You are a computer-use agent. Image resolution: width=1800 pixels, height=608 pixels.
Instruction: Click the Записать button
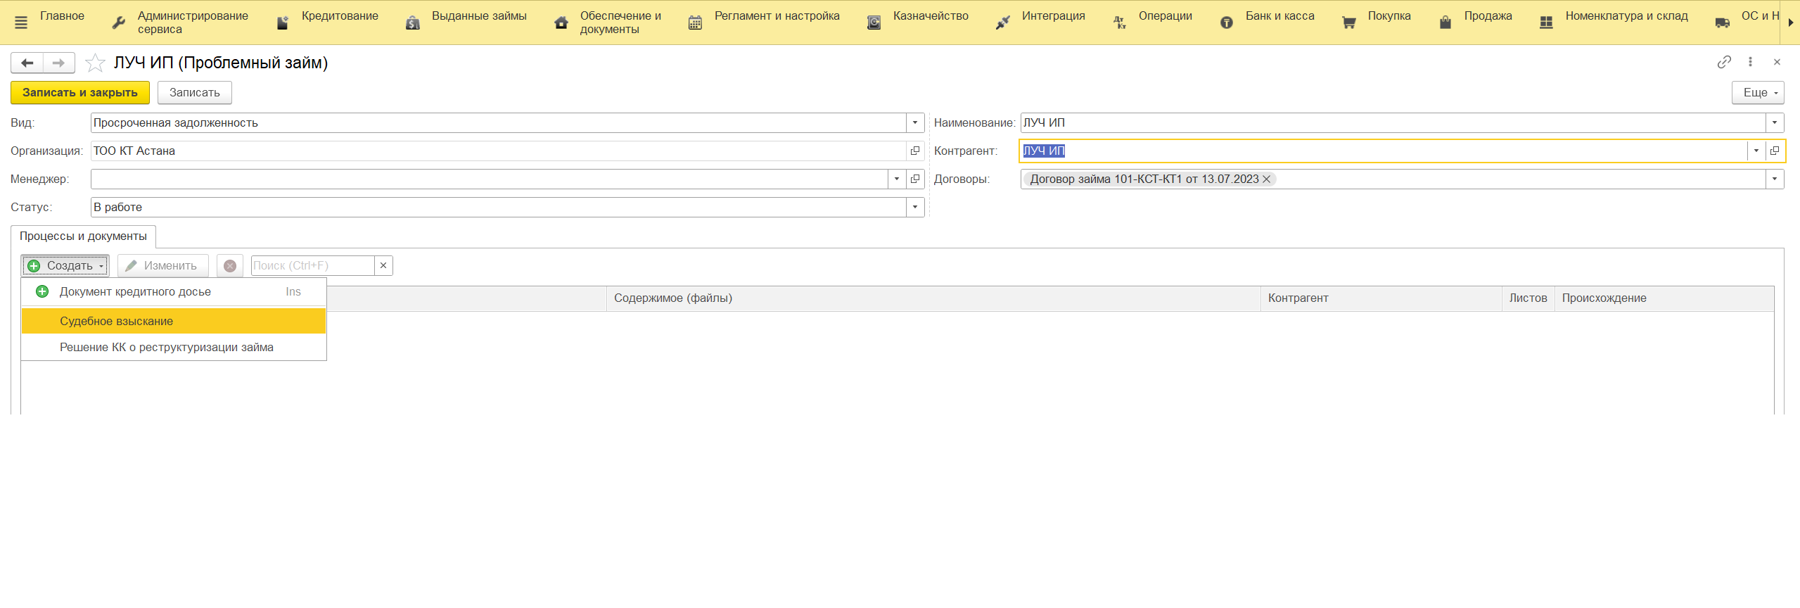(195, 93)
